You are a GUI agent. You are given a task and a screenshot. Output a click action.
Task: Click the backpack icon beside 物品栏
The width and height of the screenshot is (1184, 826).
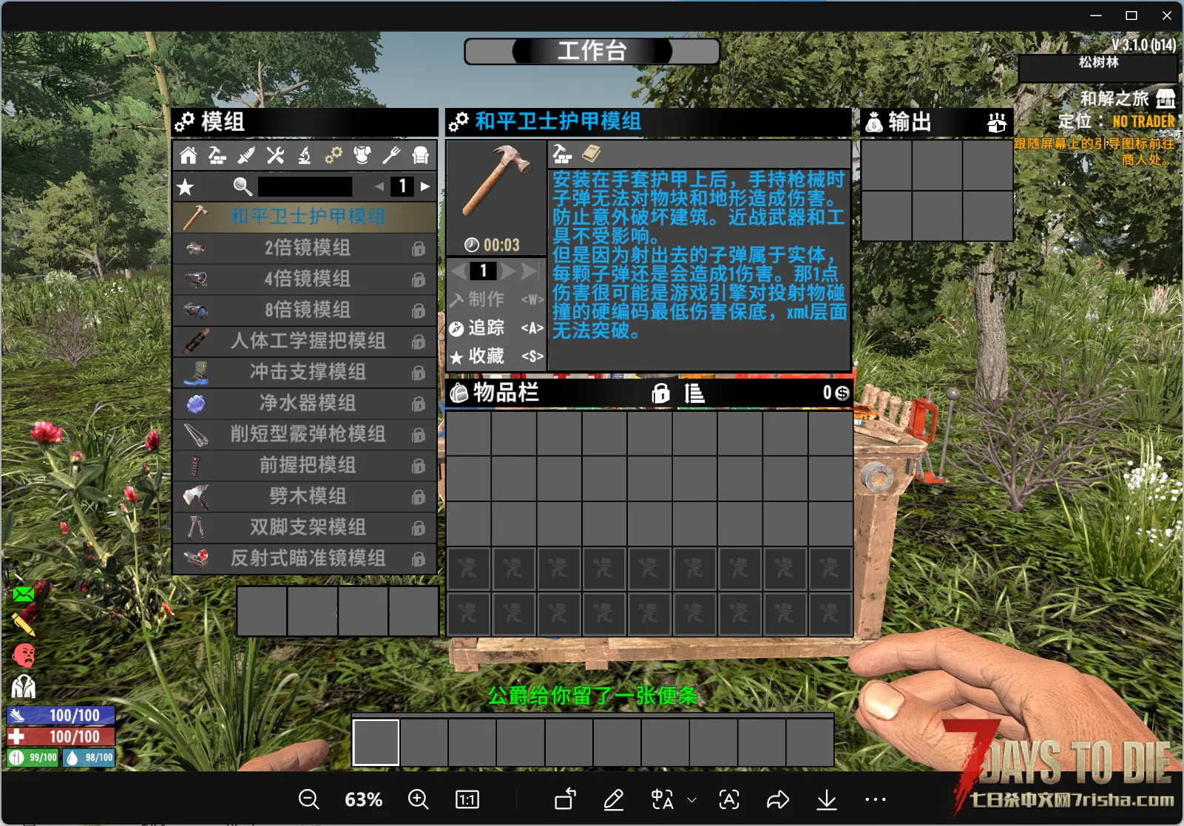coord(459,393)
